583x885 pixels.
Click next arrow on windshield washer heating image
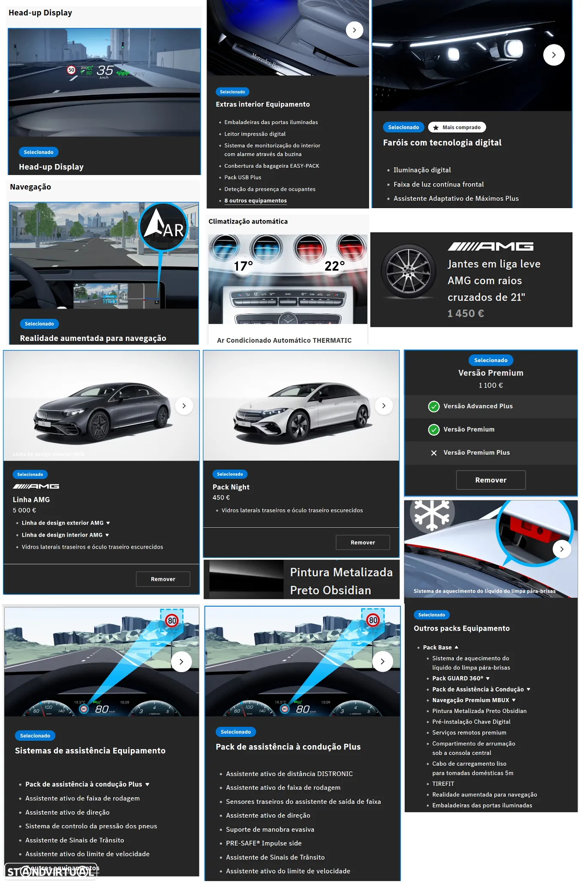(562, 549)
